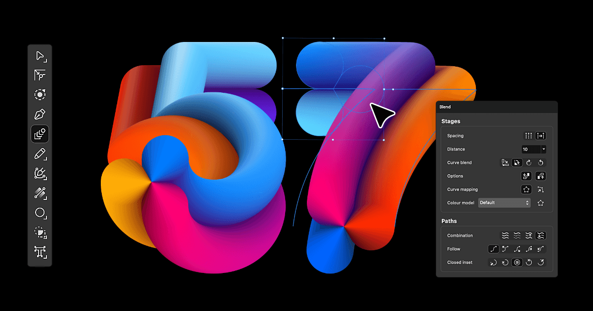Pick the dashed circle with centre dot tool
The width and height of the screenshot is (593, 311).
click(x=40, y=95)
